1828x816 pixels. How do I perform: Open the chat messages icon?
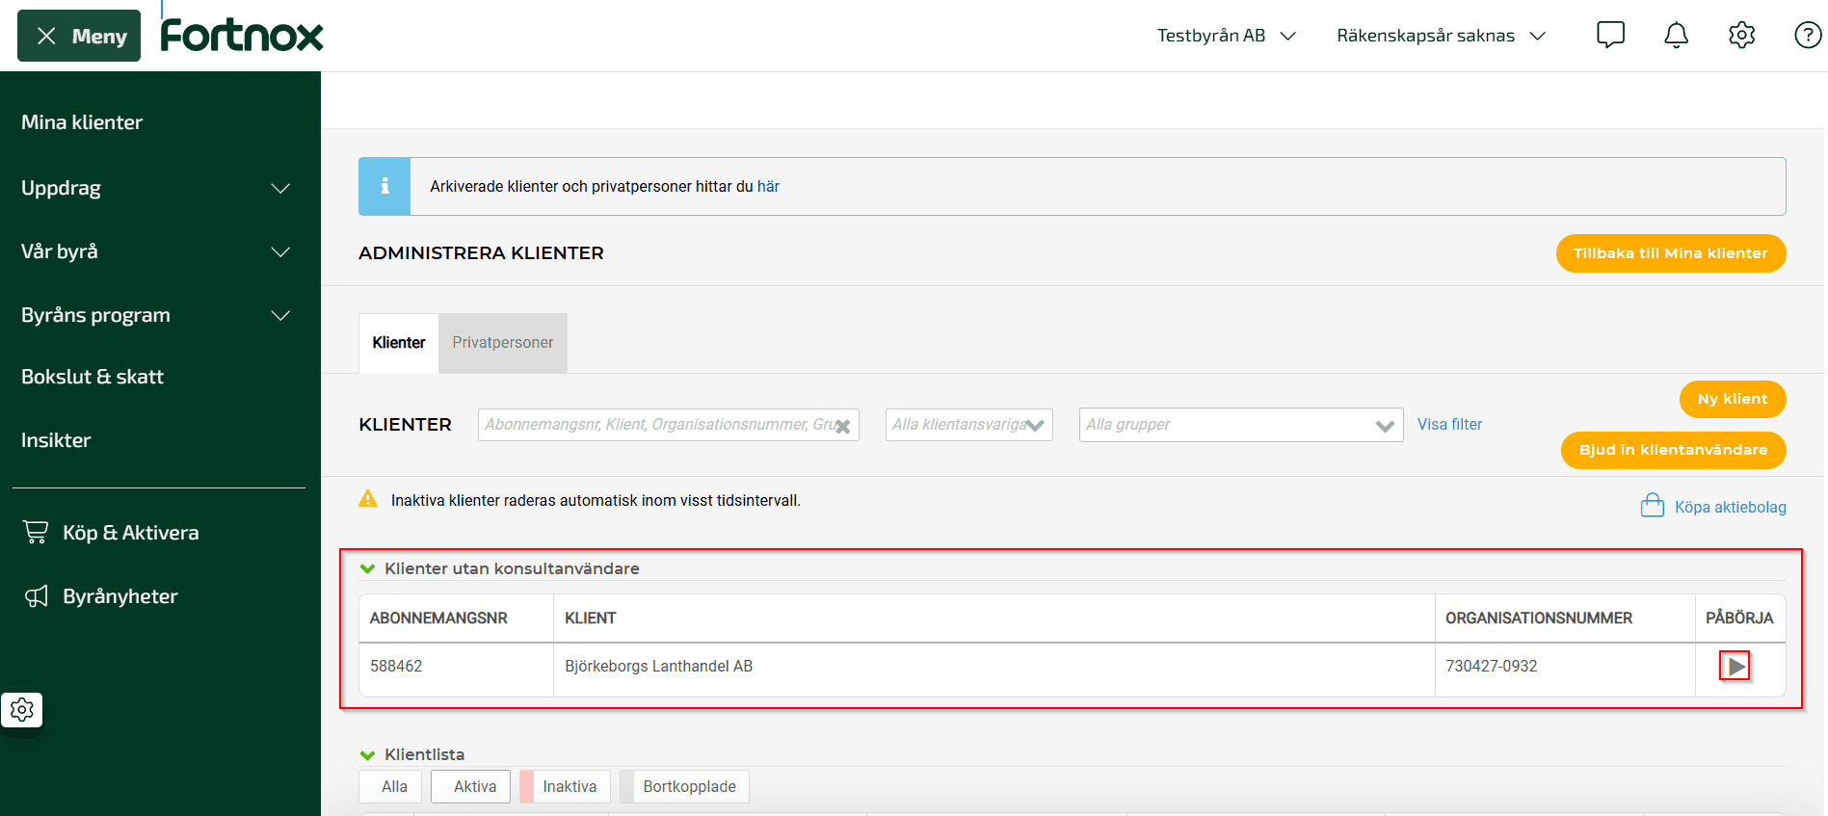[x=1610, y=36]
